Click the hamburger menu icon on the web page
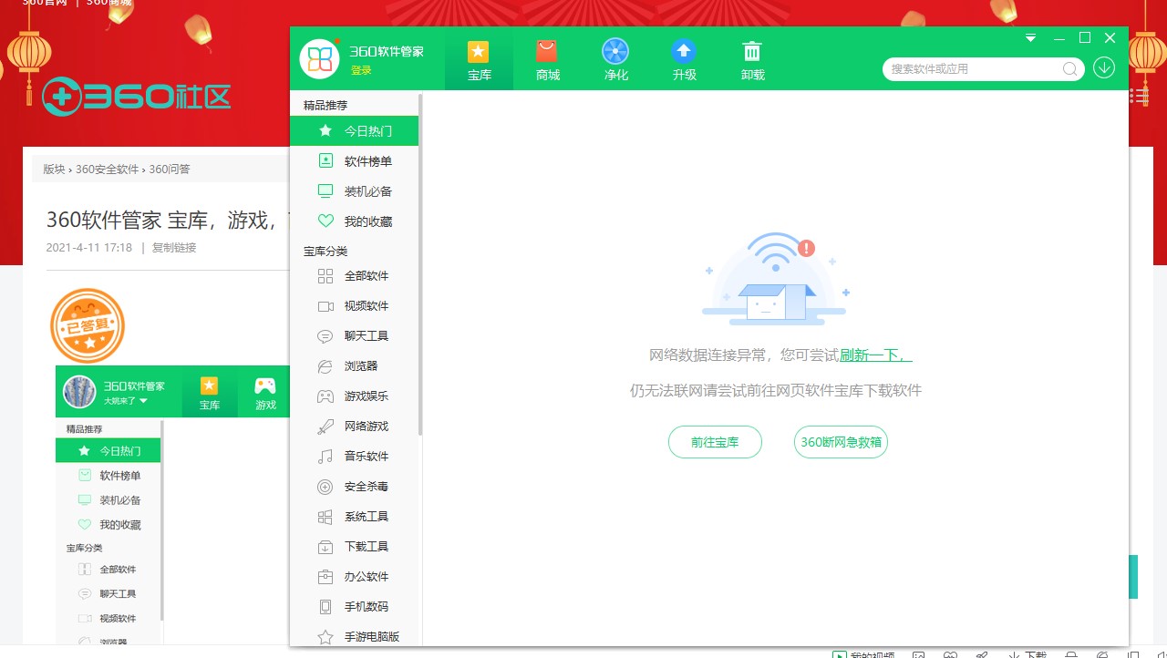Screen dimensions: 1167x658 (x=1139, y=97)
